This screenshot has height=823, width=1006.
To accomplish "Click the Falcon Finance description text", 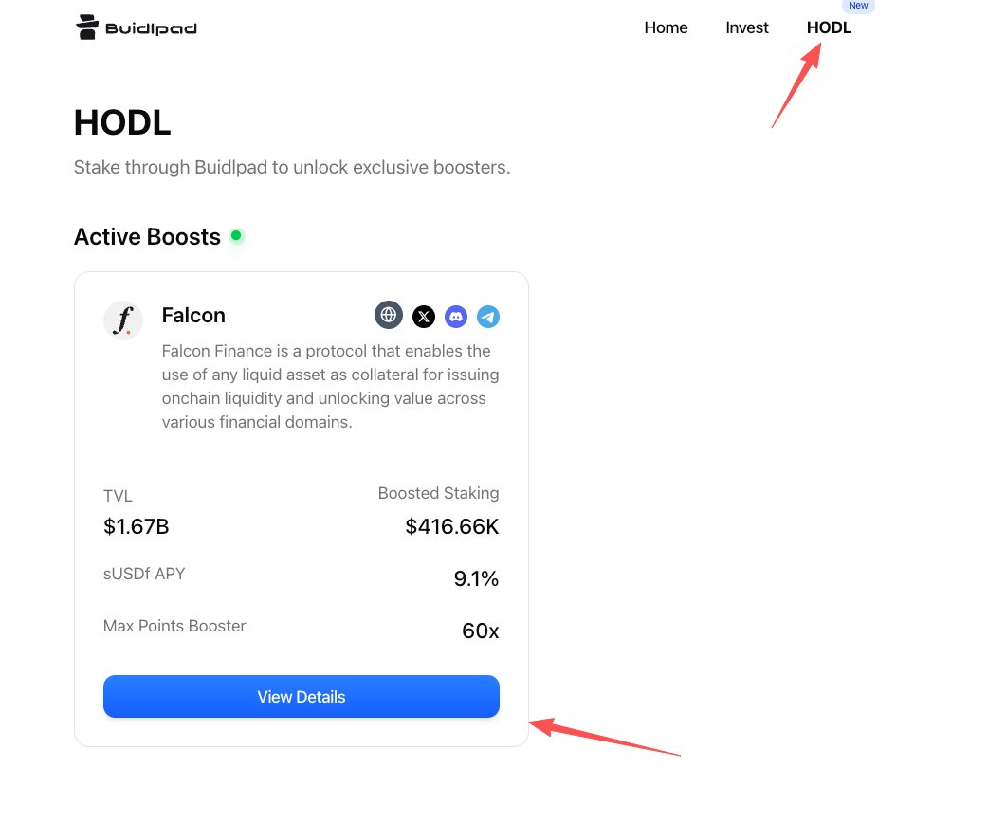I will point(330,386).
